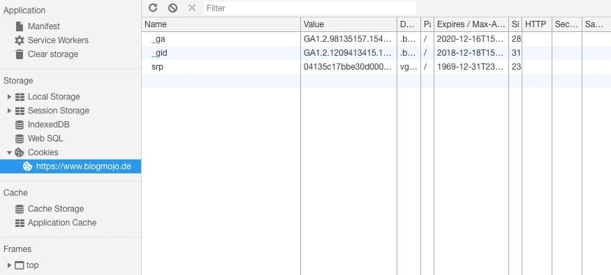
Task: Click the vg… domain cell of srp
Action: (408, 67)
